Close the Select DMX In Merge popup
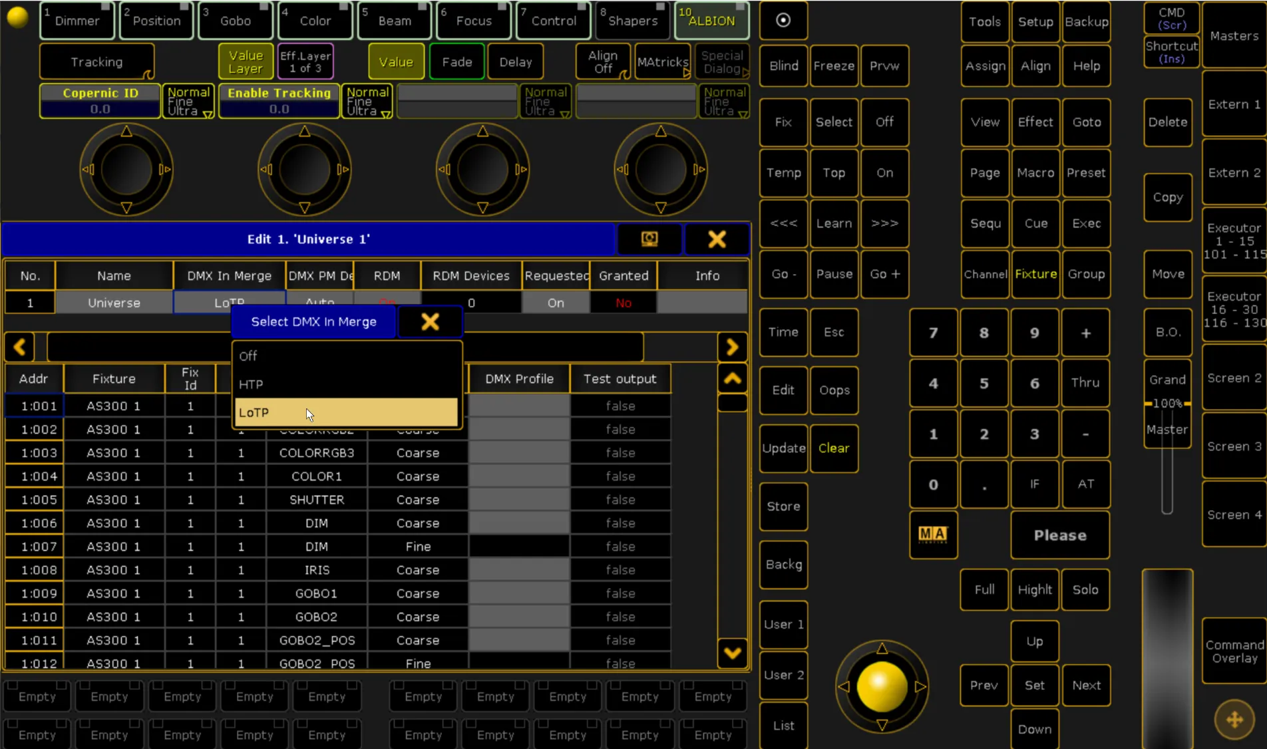Screen dimensions: 1267x749 [x=430, y=322]
